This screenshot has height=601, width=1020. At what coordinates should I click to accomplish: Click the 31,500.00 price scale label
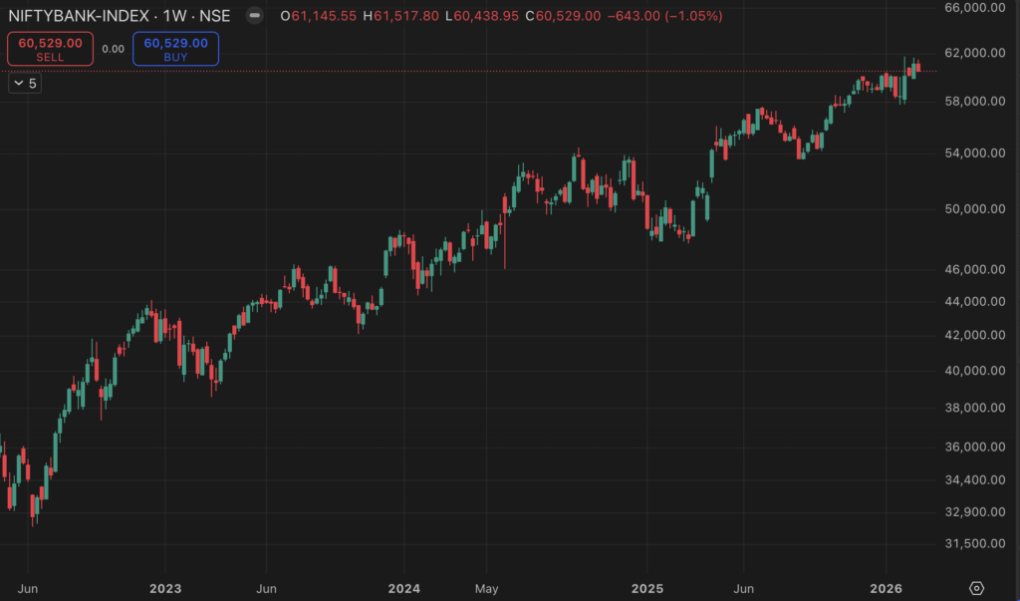click(971, 544)
